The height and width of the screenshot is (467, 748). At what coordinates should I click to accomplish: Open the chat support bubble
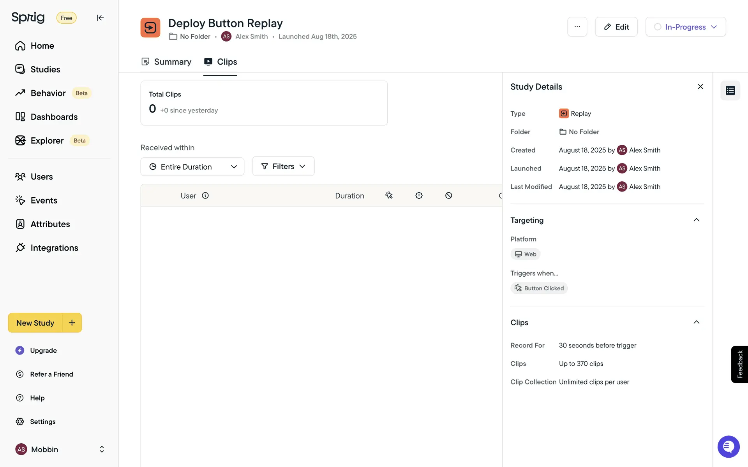728,447
